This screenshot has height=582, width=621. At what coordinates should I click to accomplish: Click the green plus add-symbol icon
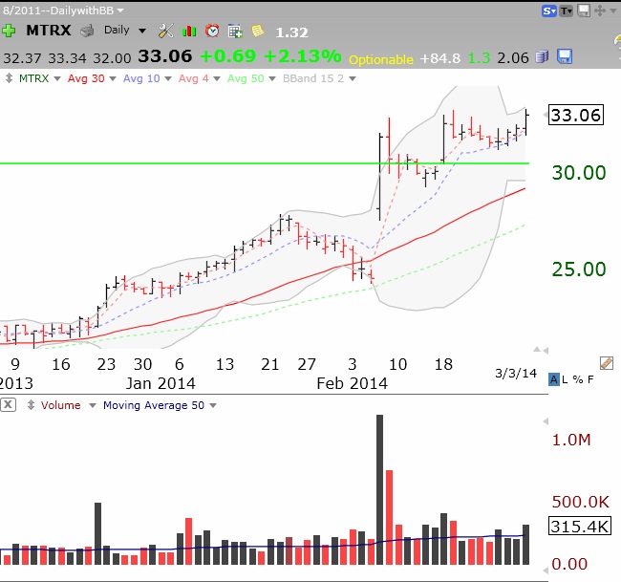[8, 31]
